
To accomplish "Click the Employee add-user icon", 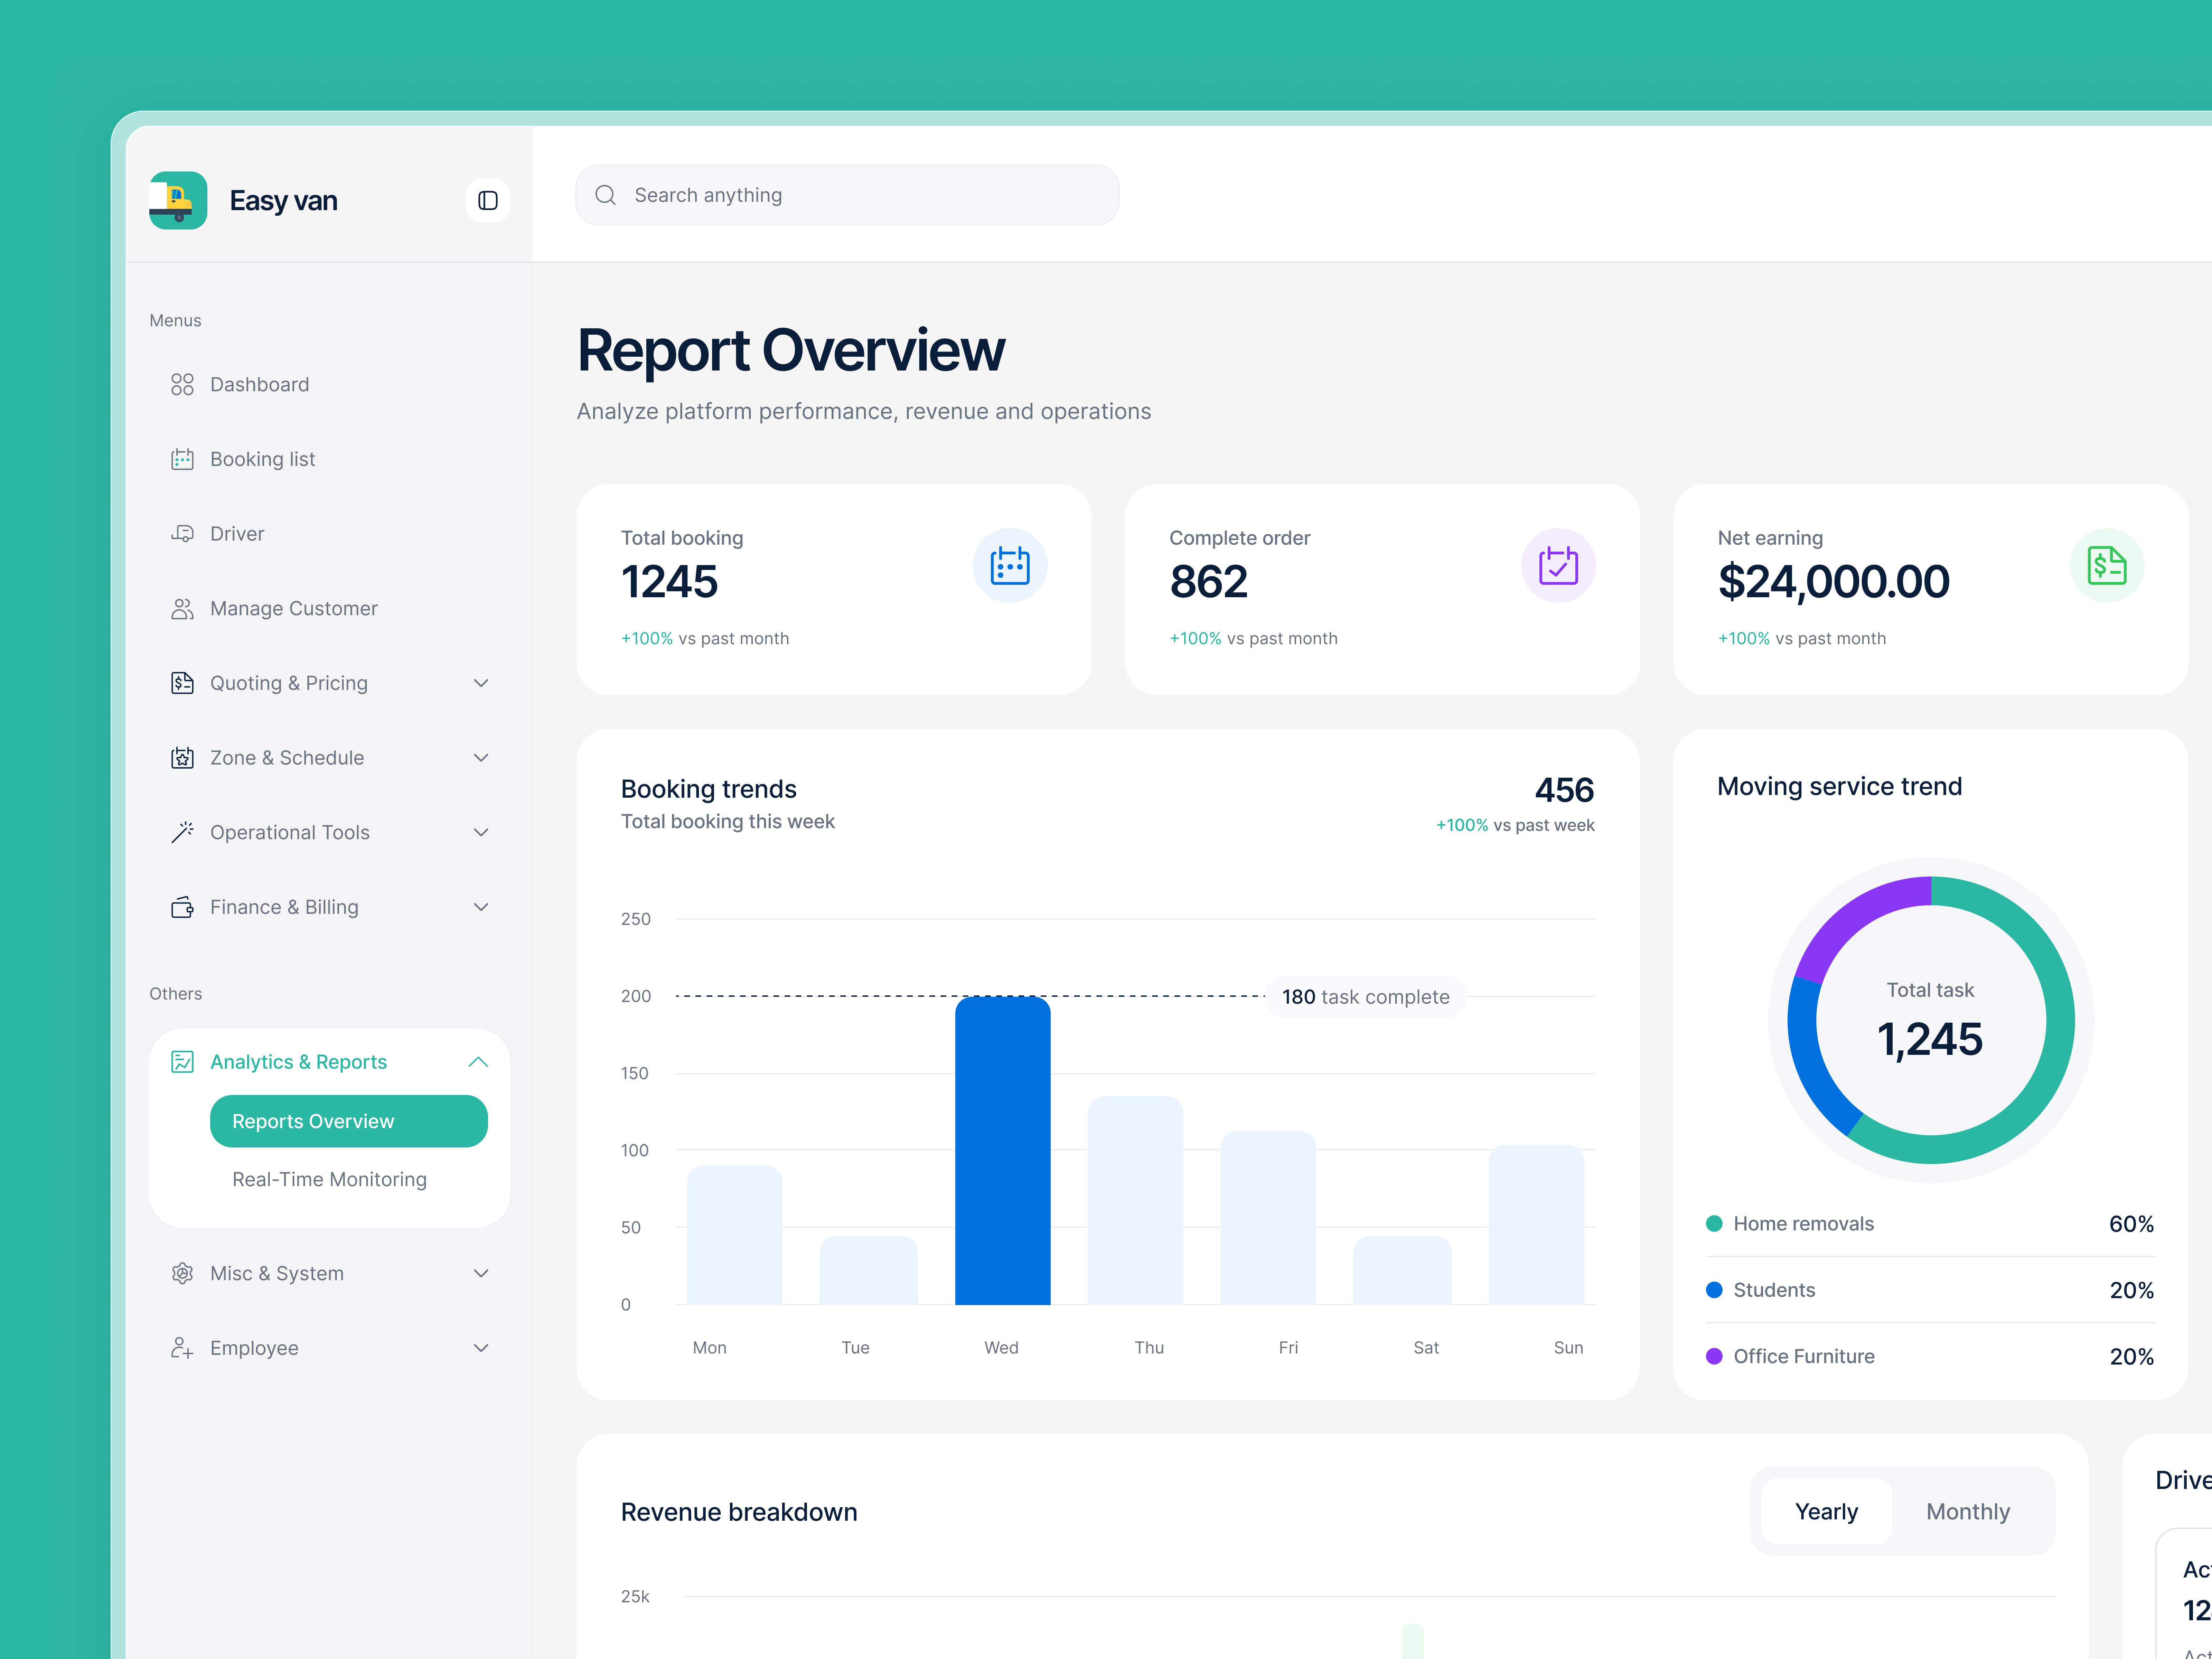I will click(x=182, y=1348).
